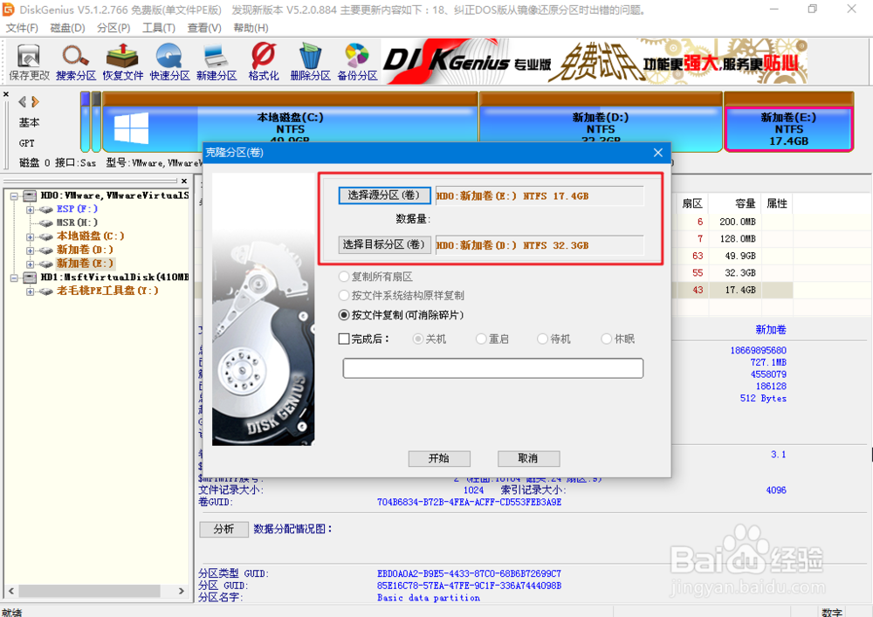Click New Partition (新建分区) icon
Image resolution: width=873 pixels, height=617 pixels.
(x=216, y=62)
